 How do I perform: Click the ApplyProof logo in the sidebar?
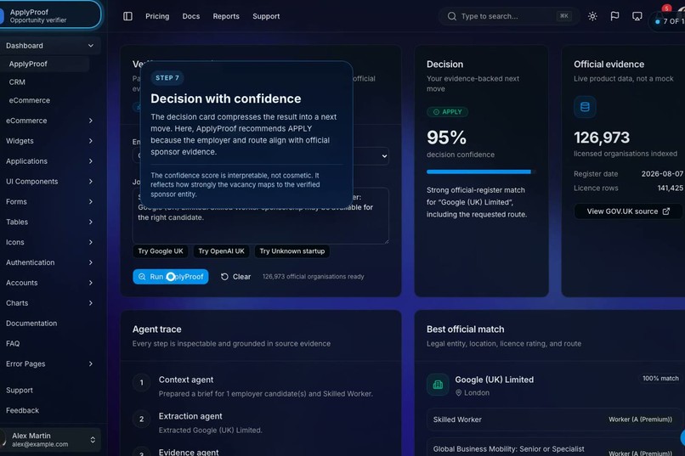pyautogui.click(x=2, y=15)
